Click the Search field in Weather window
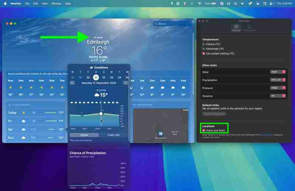 [172, 24]
